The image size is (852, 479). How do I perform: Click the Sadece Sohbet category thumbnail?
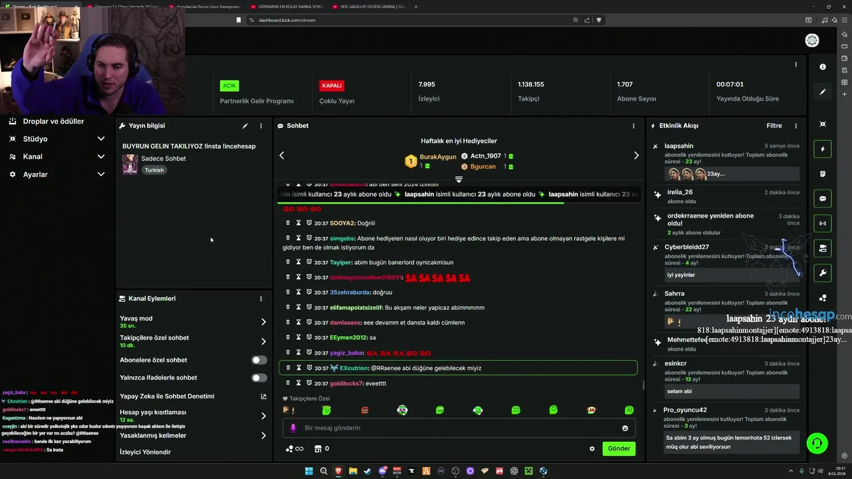130,164
